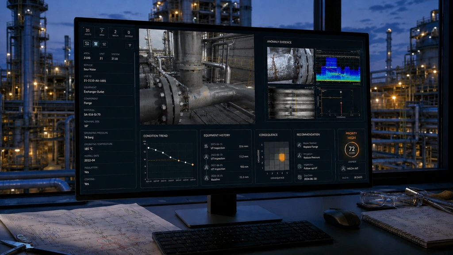The image size is (453, 255).
Task: Select the highlighted list view icon
Action: (96, 44)
